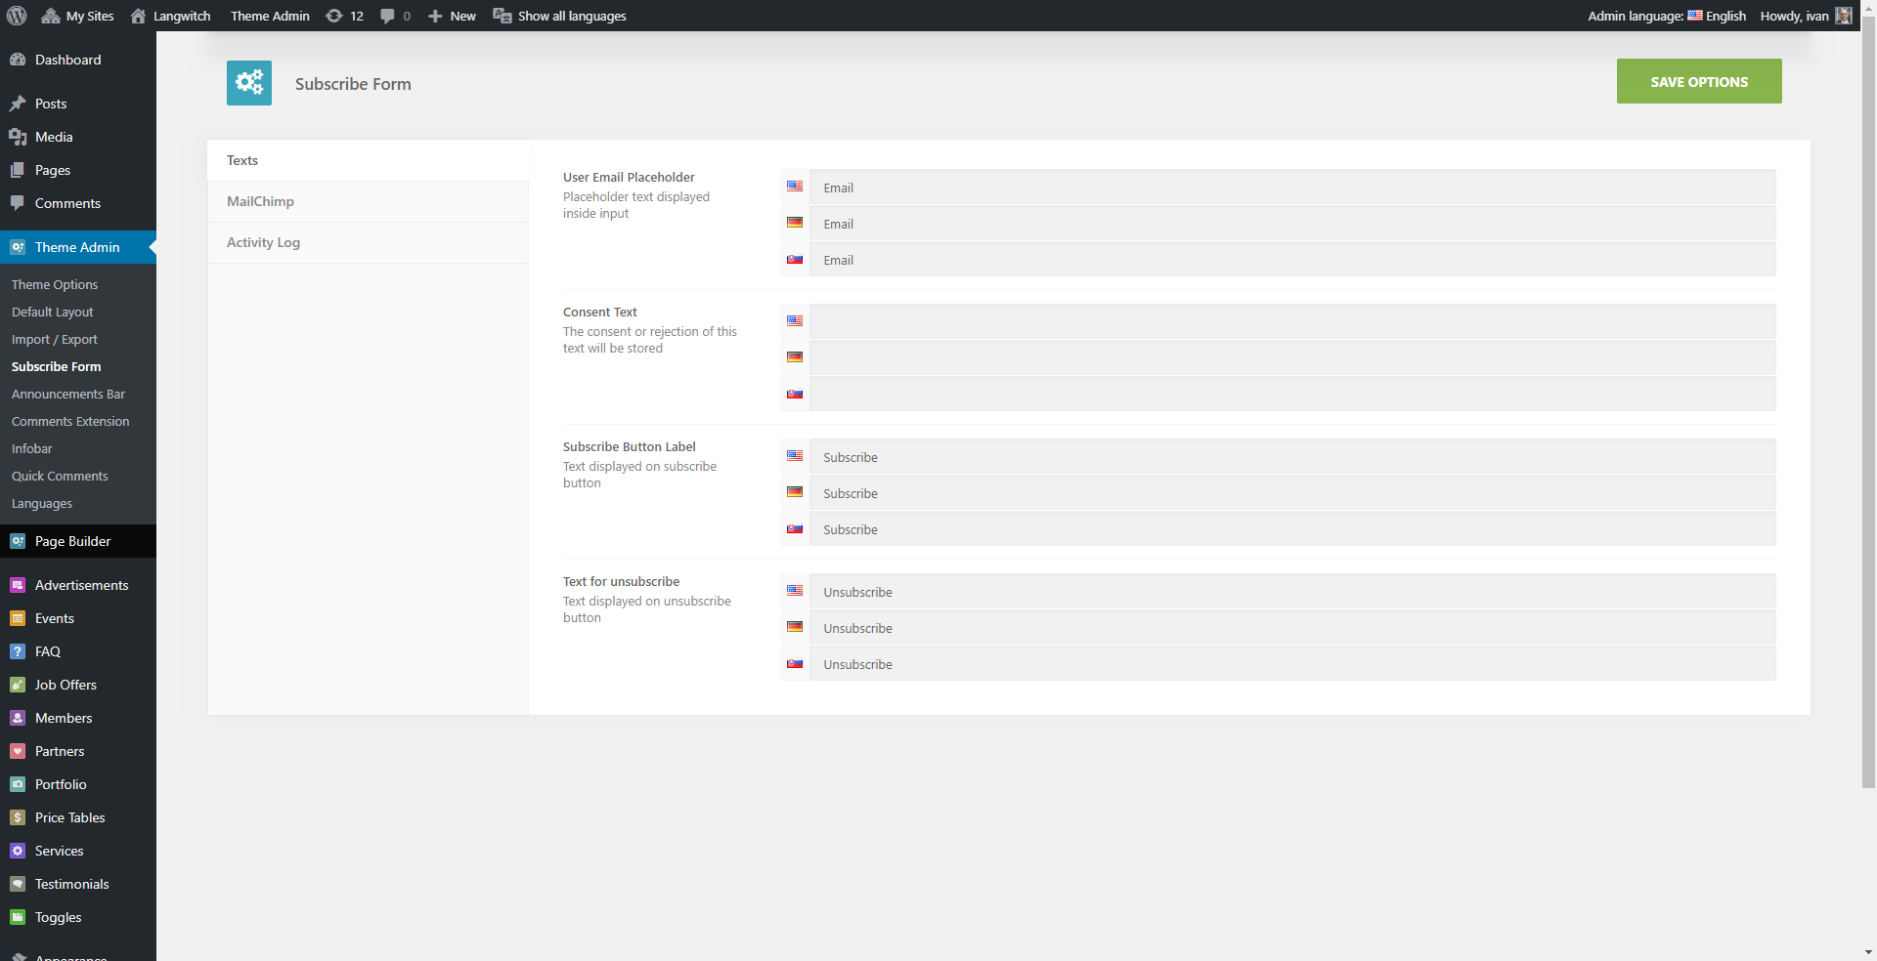
Task: Click Slovak Consent Text input field
Action: (1292, 395)
